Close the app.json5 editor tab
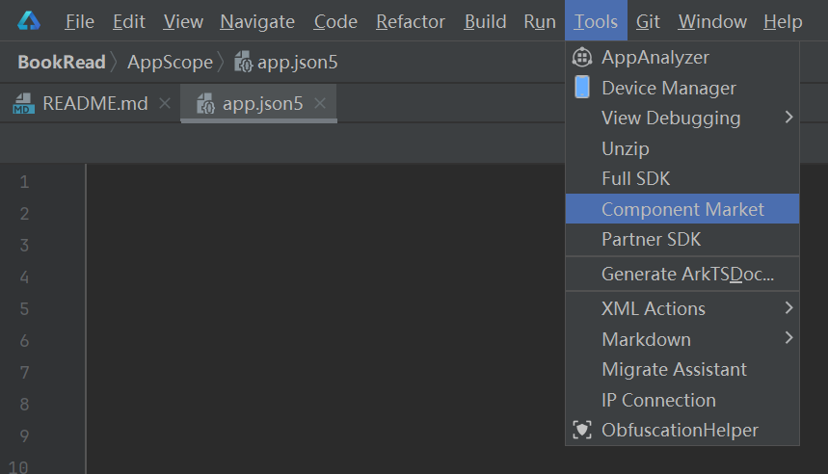This screenshot has width=828, height=474. pos(320,104)
